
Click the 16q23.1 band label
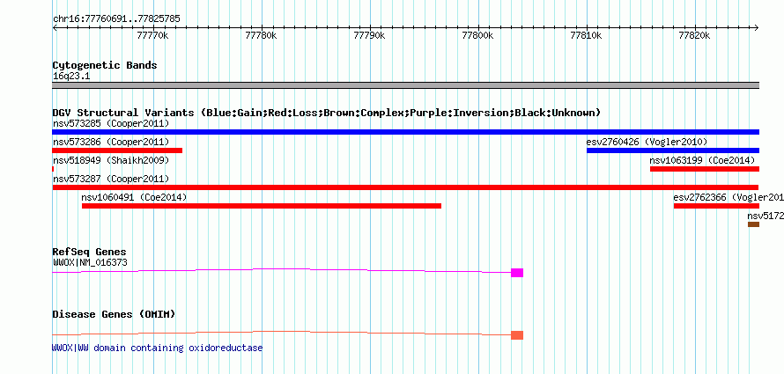point(71,77)
